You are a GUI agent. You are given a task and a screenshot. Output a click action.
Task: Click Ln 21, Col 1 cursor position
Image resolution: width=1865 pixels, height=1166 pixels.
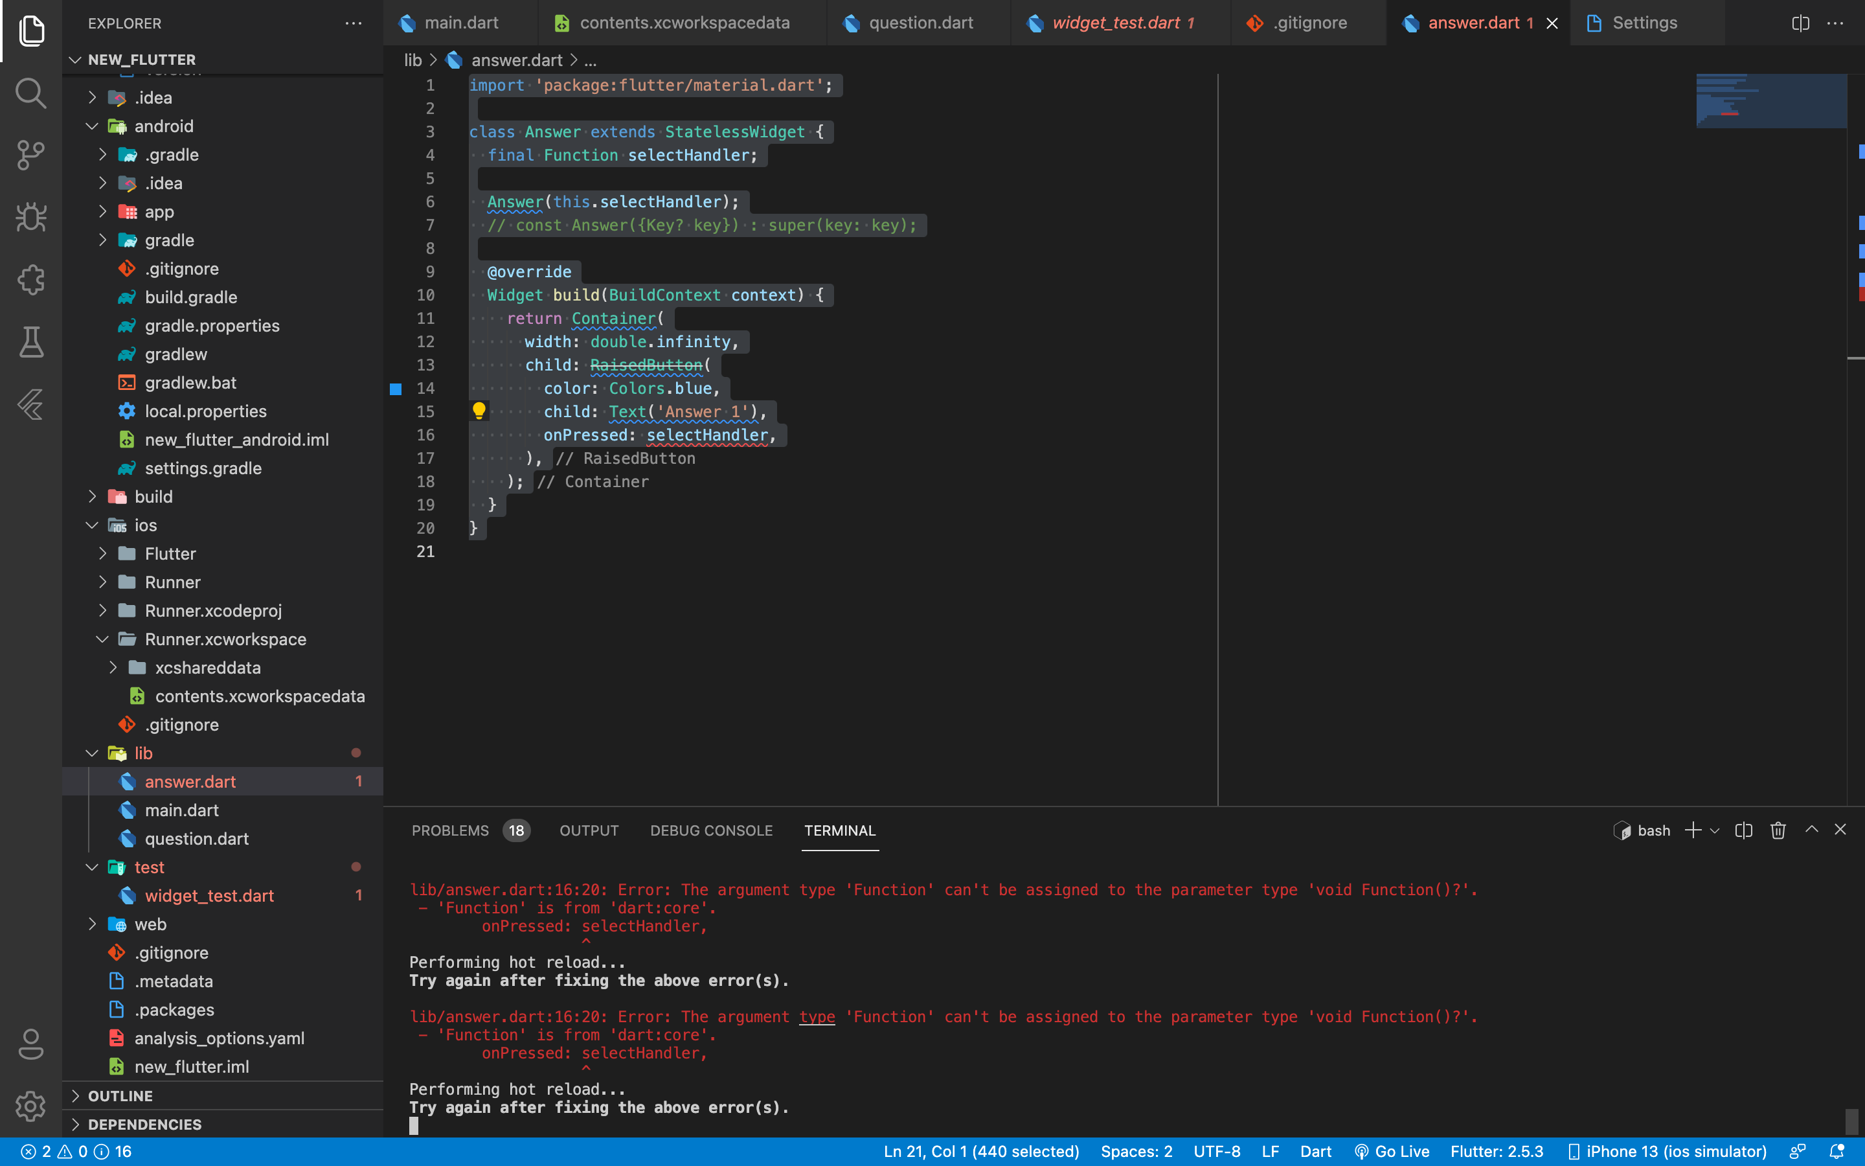tap(981, 1151)
